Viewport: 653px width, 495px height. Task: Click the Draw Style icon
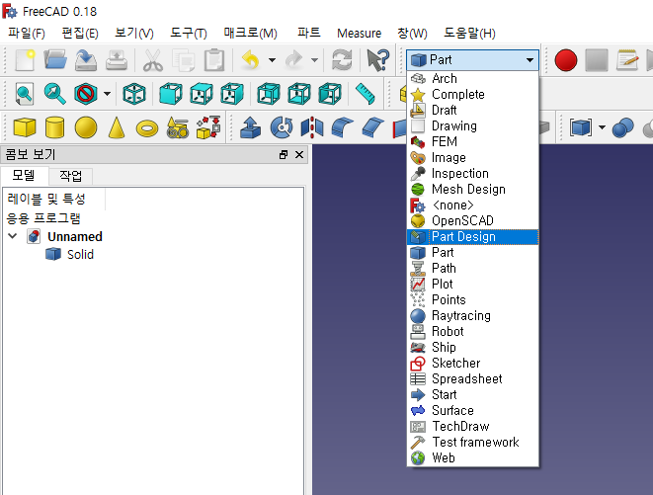[x=85, y=94]
